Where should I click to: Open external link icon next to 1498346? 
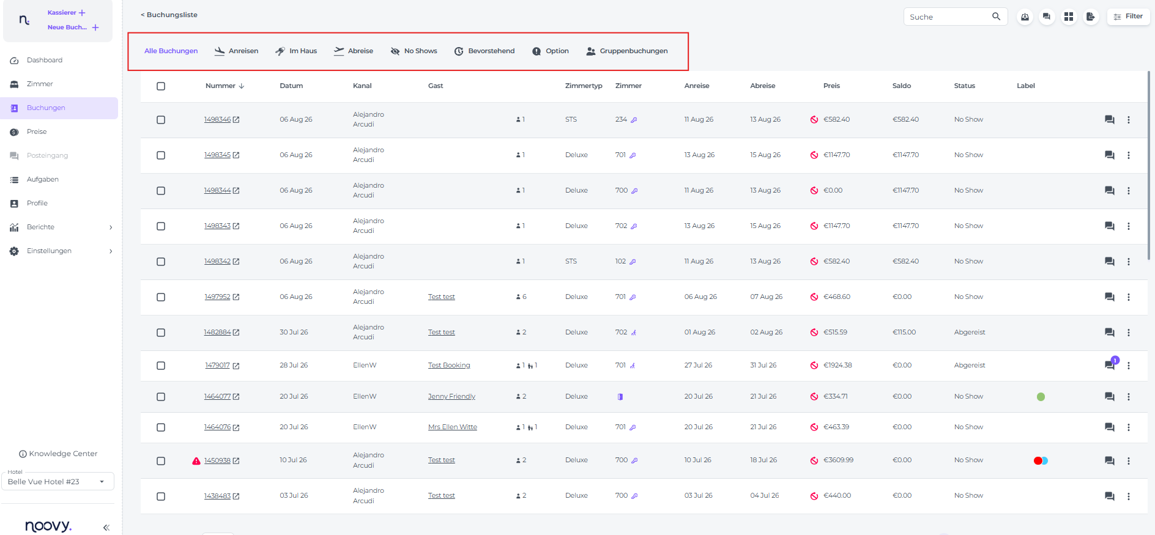[x=236, y=120]
